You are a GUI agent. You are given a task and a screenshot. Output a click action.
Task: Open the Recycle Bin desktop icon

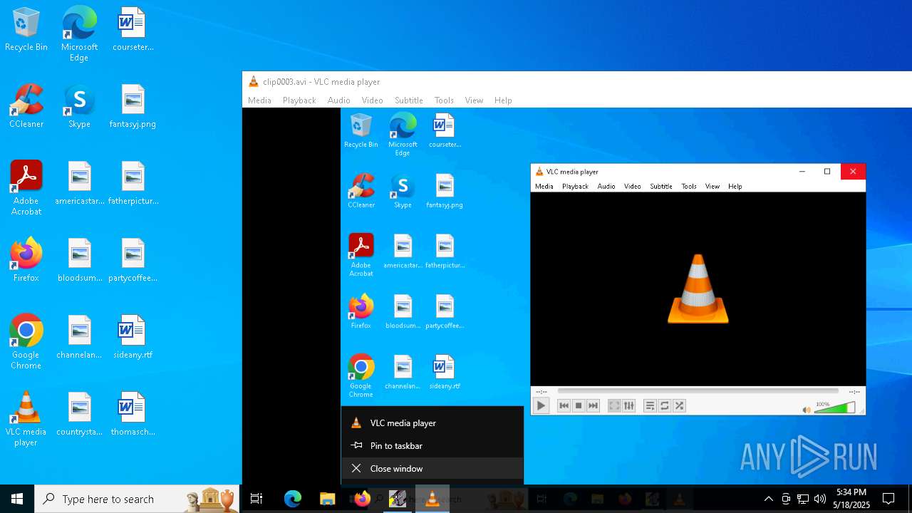(x=26, y=30)
